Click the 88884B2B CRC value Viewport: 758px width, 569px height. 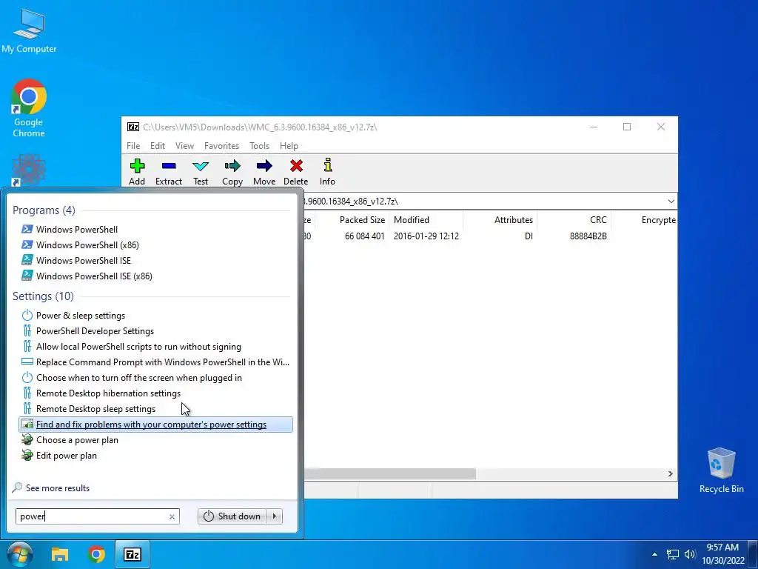[x=588, y=236]
